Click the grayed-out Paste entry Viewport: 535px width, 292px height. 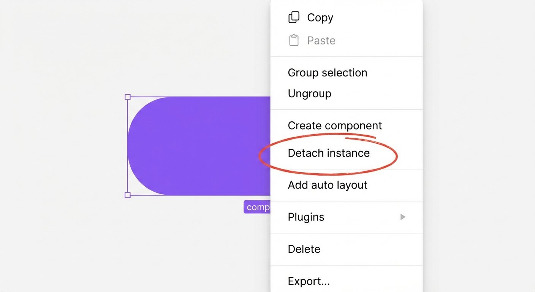[x=320, y=40]
